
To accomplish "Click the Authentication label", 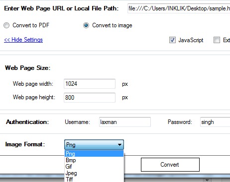I will [27, 122].
